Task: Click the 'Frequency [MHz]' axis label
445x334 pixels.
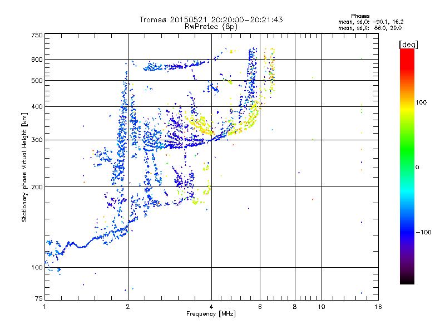Action: 211,314
